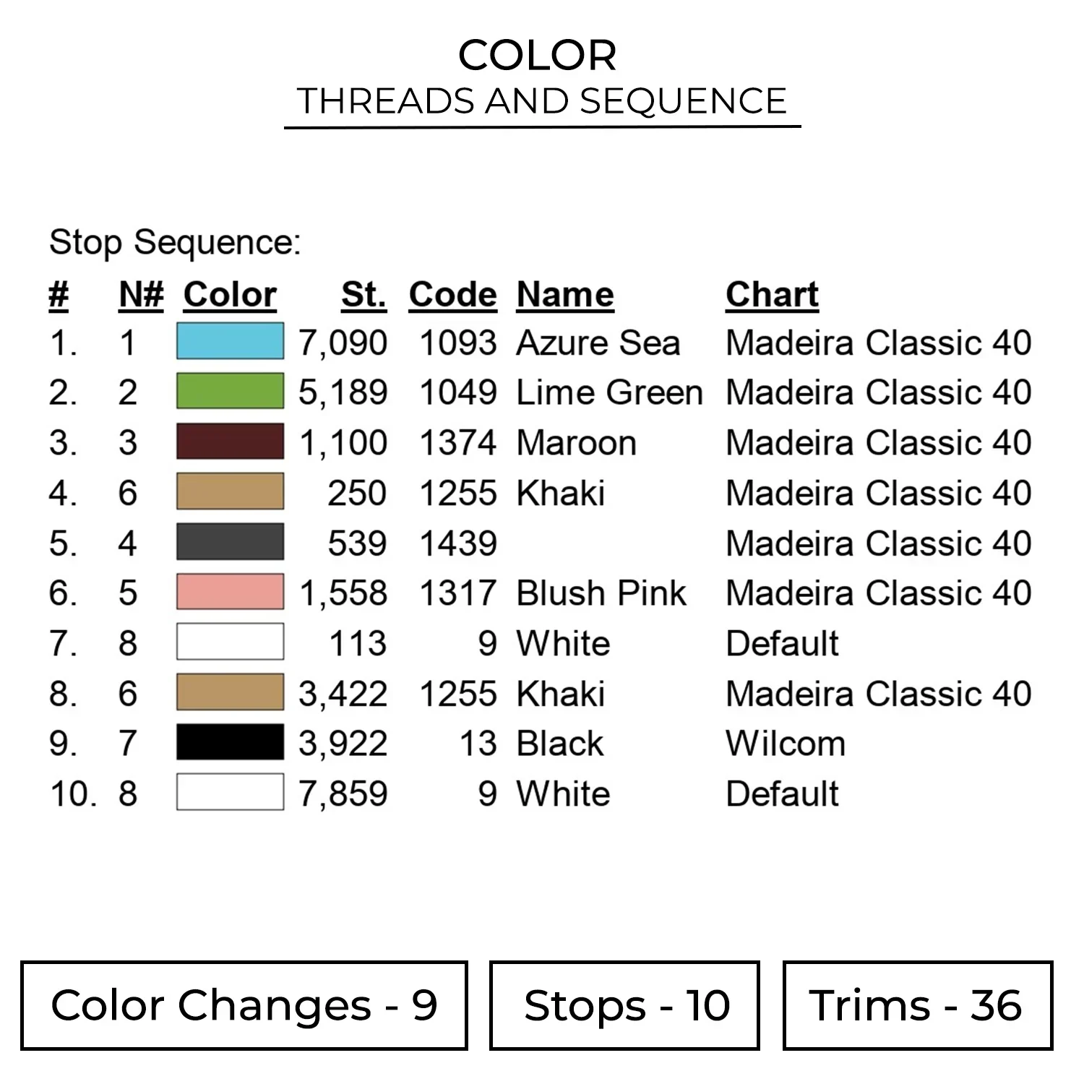Image resolution: width=1084 pixels, height=1084 pixels.
Task: Pick the Blush Pink color swatch
Action: pos(230,593)
